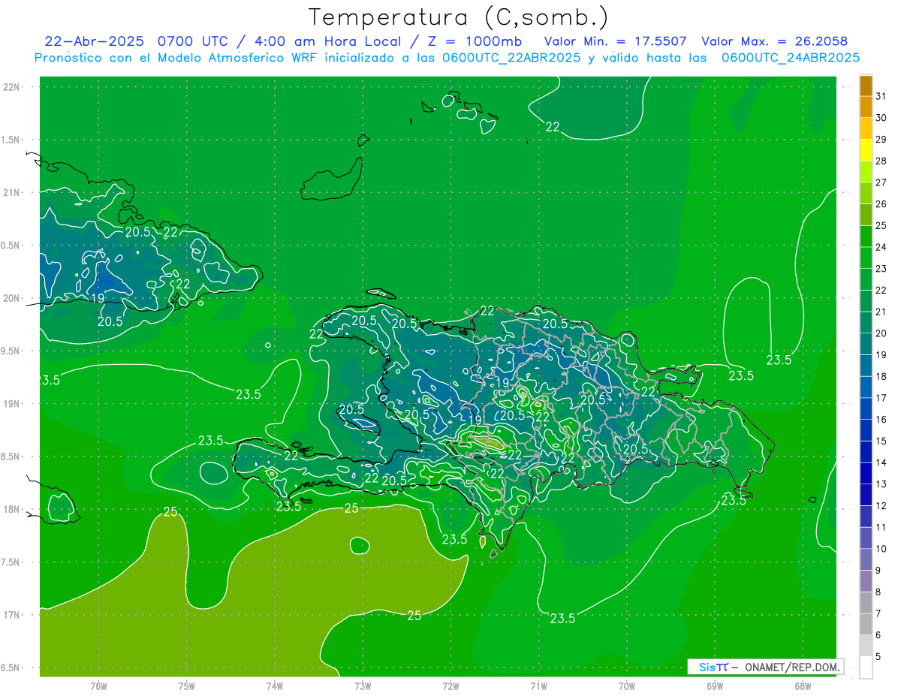Click the "73W" longitude axis label
Image resolution: width=901 pixels, height=696 pixels.
(363, 685)
